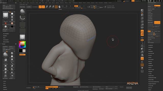Viewport: 163px width, 91px height.
Task: Click the Scroll canvas icon
Action: click(x=142, y=15)
